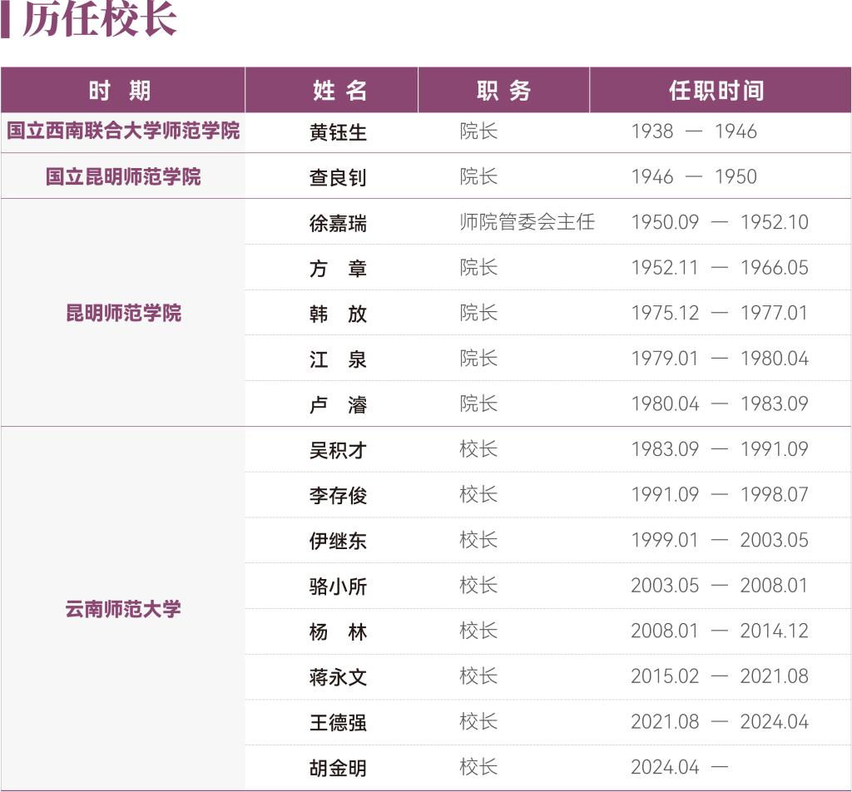Click the 时期 column header

(x=120, y=90)
